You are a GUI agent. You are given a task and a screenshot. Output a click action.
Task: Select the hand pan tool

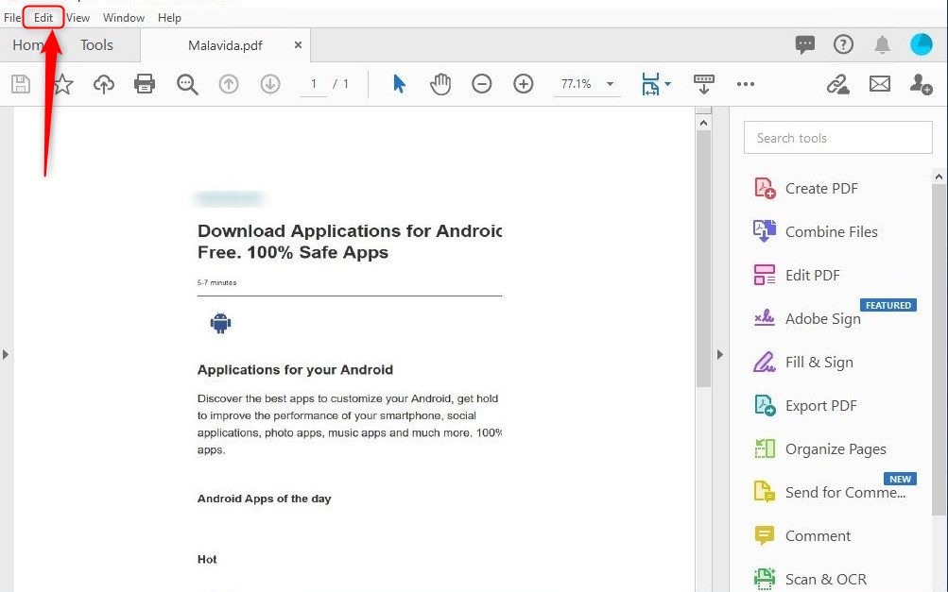pos(440,84)
